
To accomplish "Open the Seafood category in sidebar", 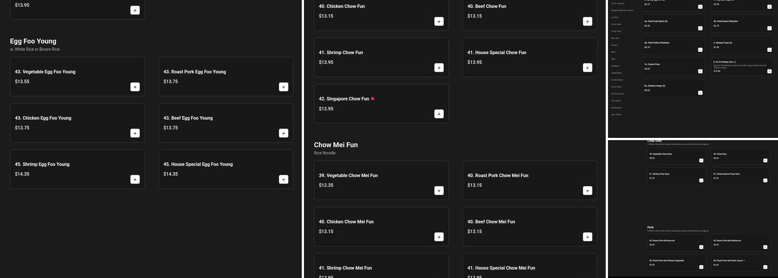I will tap(615, 66).
